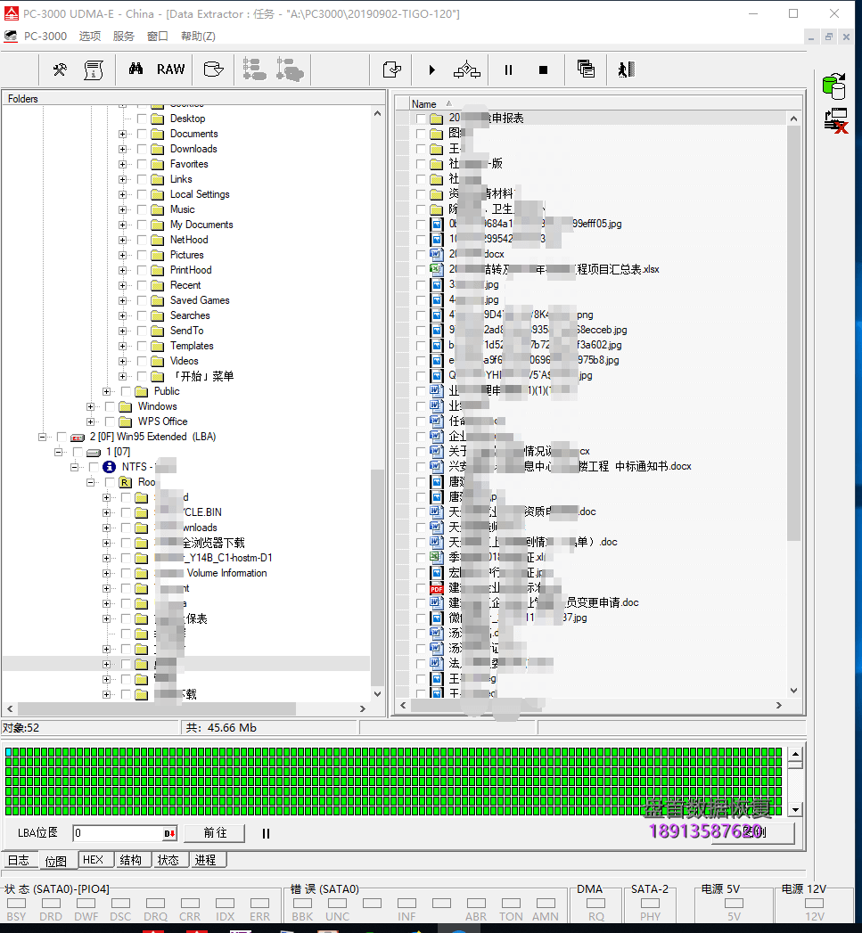Click the Folders panel header

[194, 99]
